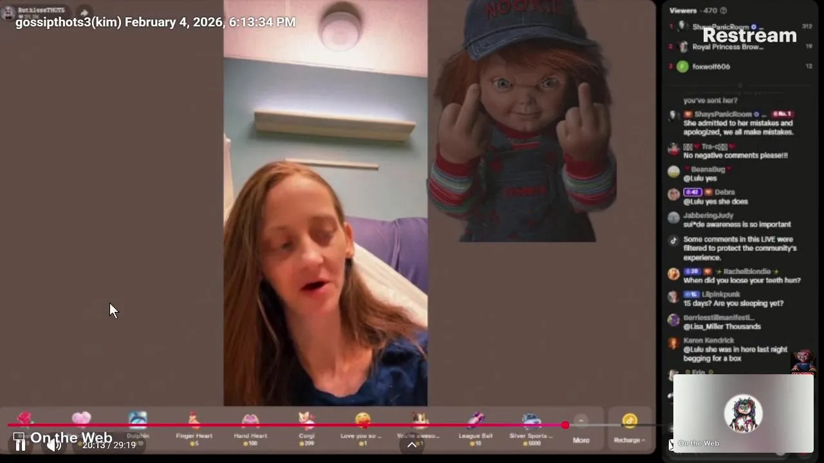The image size is (824, 463).
Task: Expand the player controls with up chevron
Action: pyautogui.click(x=412, y=445)
